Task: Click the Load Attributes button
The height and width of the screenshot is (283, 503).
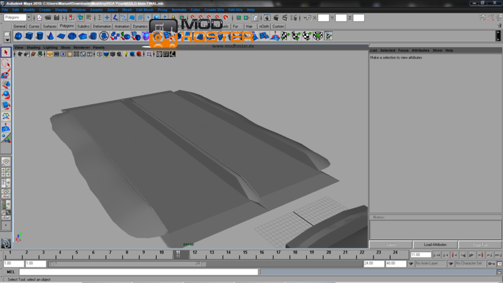Action: 435,245
